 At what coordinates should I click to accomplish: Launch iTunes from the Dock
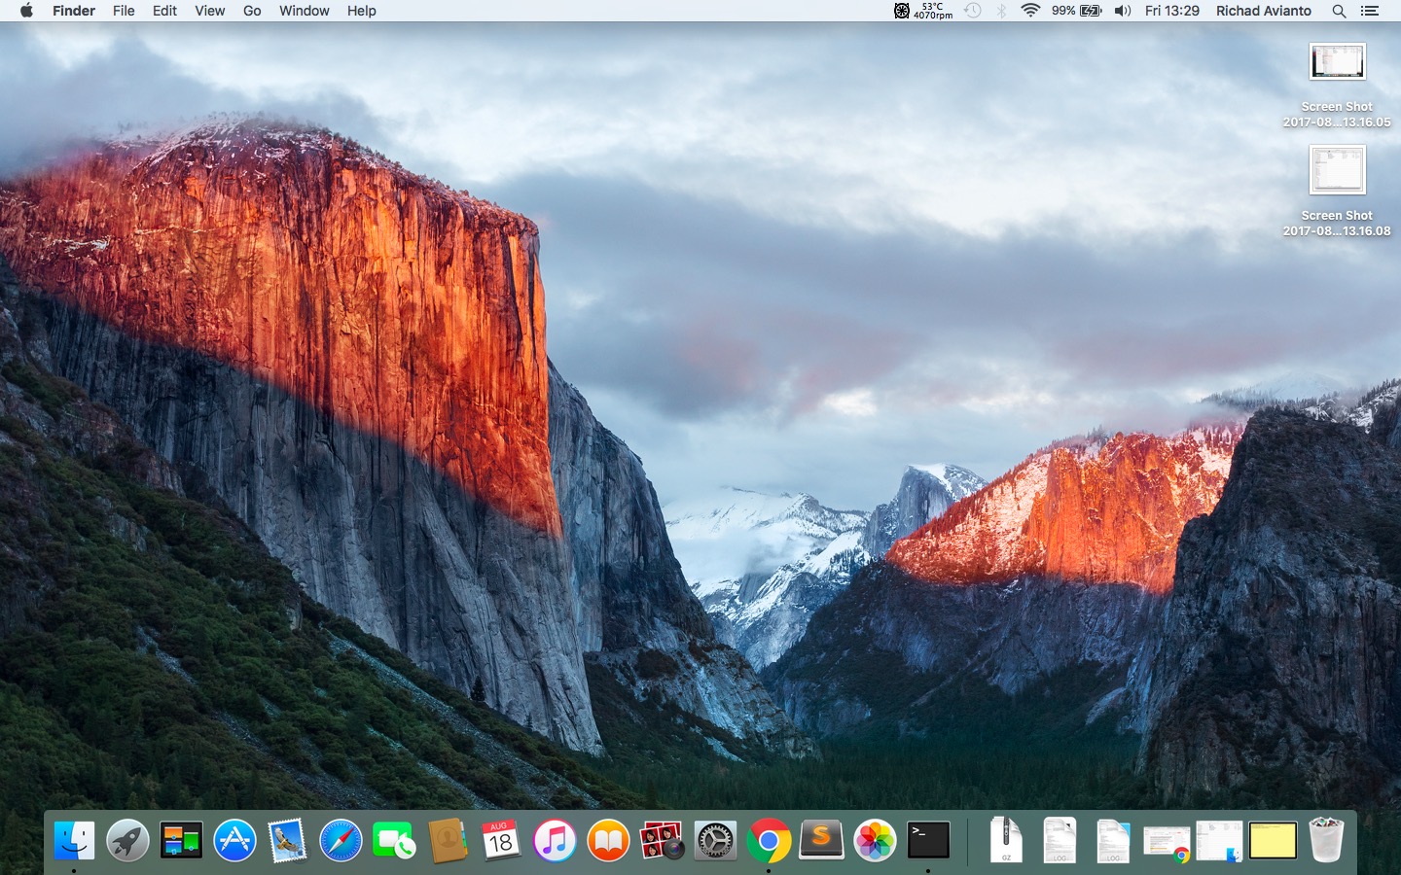coord(555,841)
